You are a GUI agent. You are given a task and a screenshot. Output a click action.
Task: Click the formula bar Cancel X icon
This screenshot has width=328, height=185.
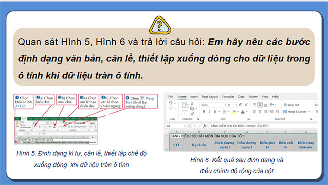click(194, 126)
